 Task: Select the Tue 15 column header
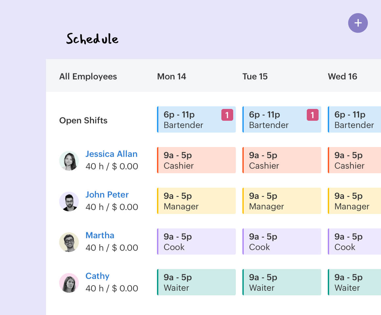point(255,76)
